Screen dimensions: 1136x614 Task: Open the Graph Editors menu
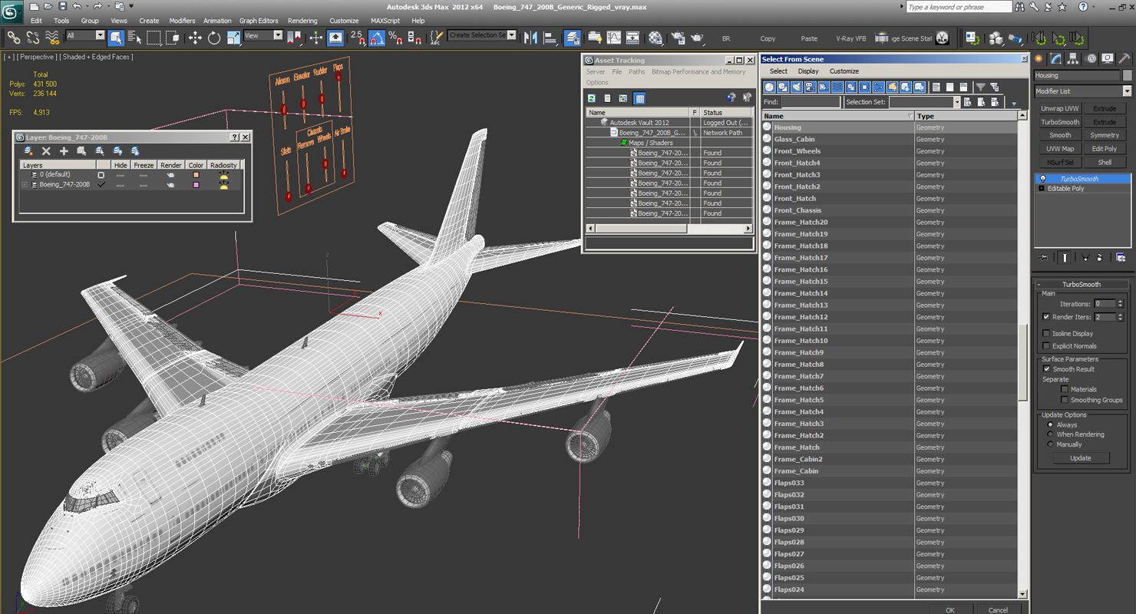(259, 21)
